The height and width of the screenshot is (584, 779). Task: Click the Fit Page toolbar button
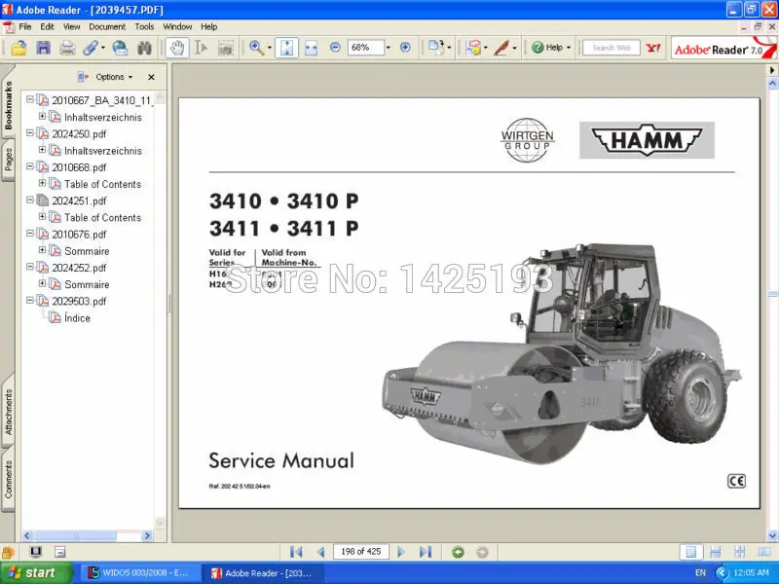tap(286, 48)
